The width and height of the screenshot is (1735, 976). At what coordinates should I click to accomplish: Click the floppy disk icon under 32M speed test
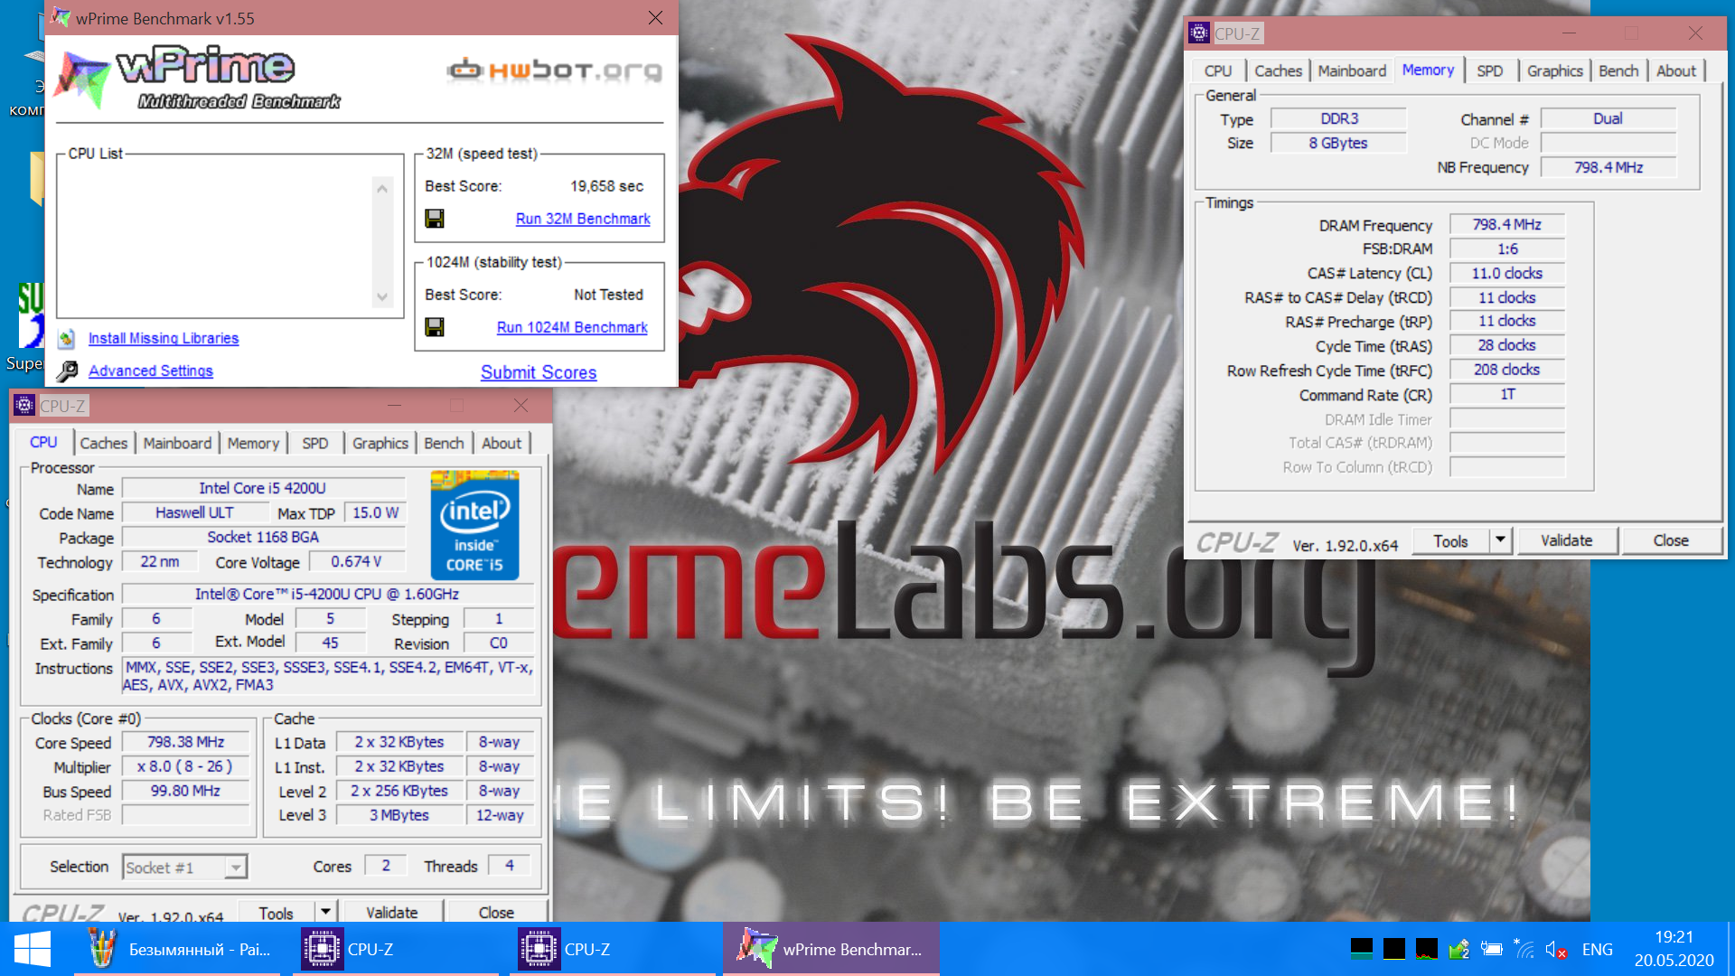[x=435, y=219]
